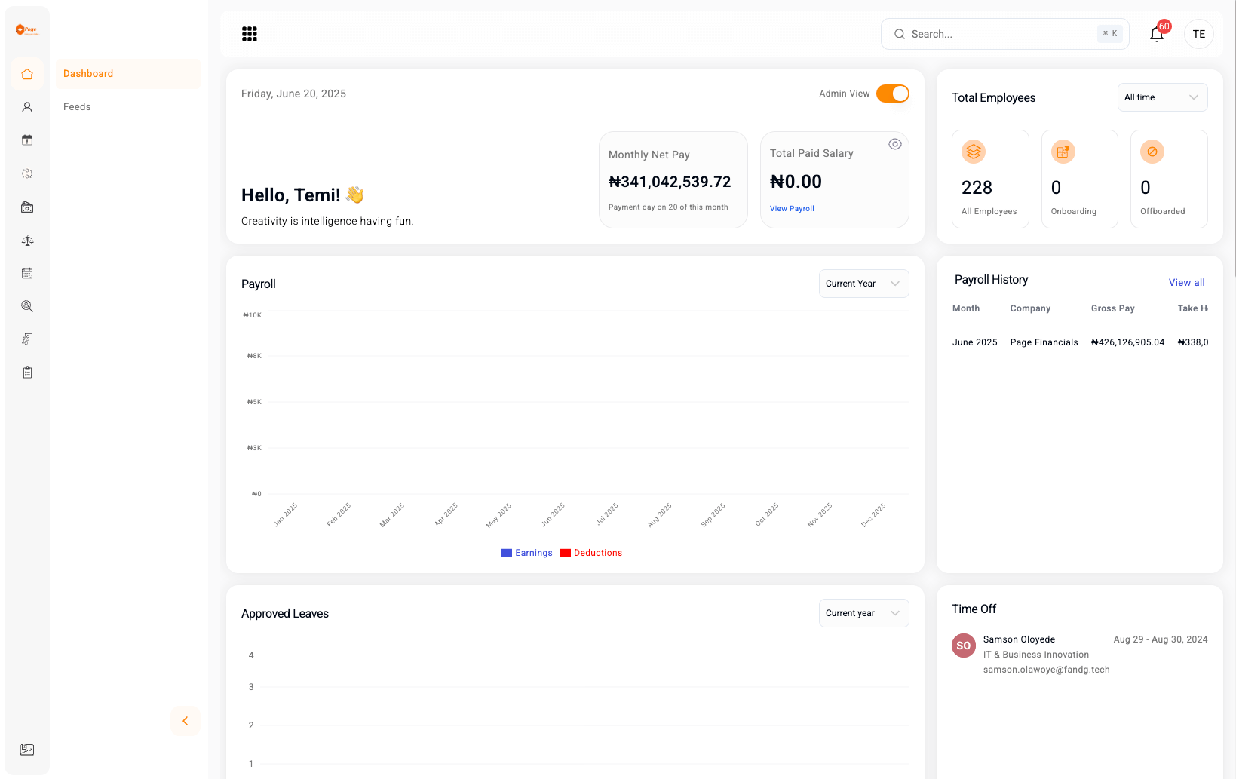
Task: Turn off the Admin View switch
Action: click(892, 94)
